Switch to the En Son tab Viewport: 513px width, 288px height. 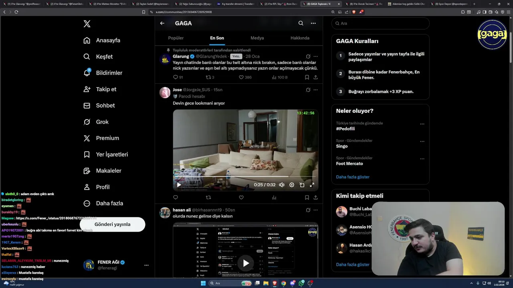(217, 38)
